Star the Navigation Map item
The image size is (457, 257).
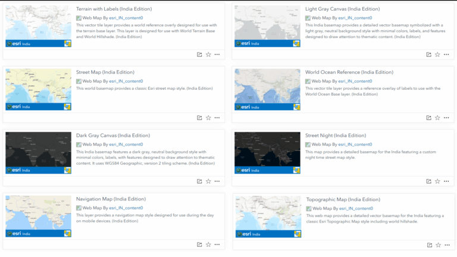pyautogui.click(x=208, y=245)
